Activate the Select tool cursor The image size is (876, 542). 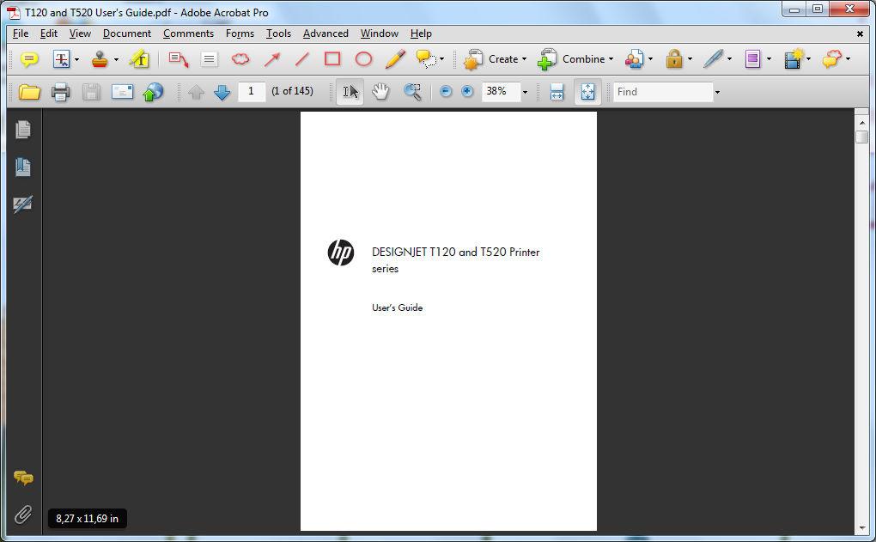[x=350, y=92]
